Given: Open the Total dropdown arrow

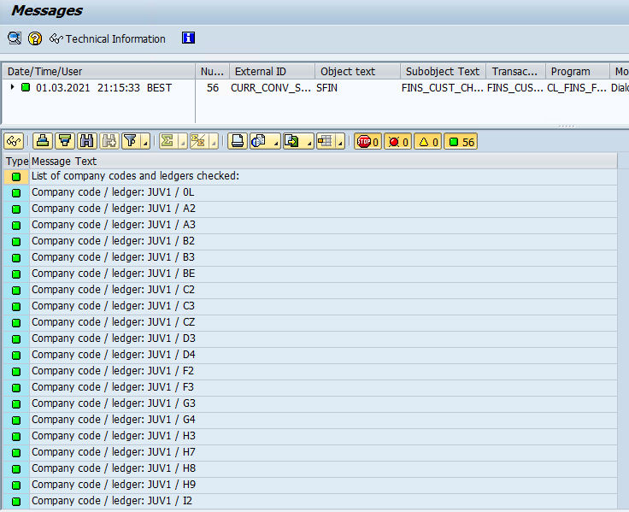Looking at the screenshot, I should (x=183, y=142).
